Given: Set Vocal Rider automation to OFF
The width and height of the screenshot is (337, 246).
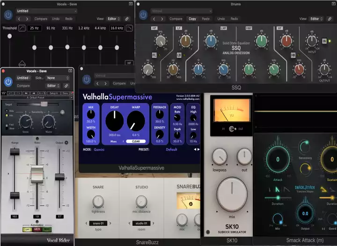Looking at the screenshot, I should [27, 230].
